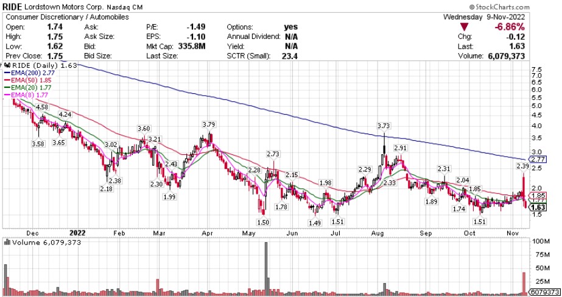Click the 4.24 price label
This screenshot has height=297, width=562.
point(65,115)
